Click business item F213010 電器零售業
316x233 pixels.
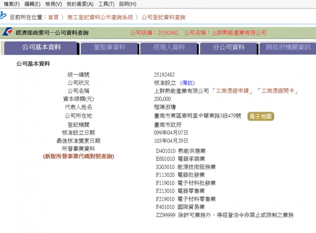coord(180,191)
